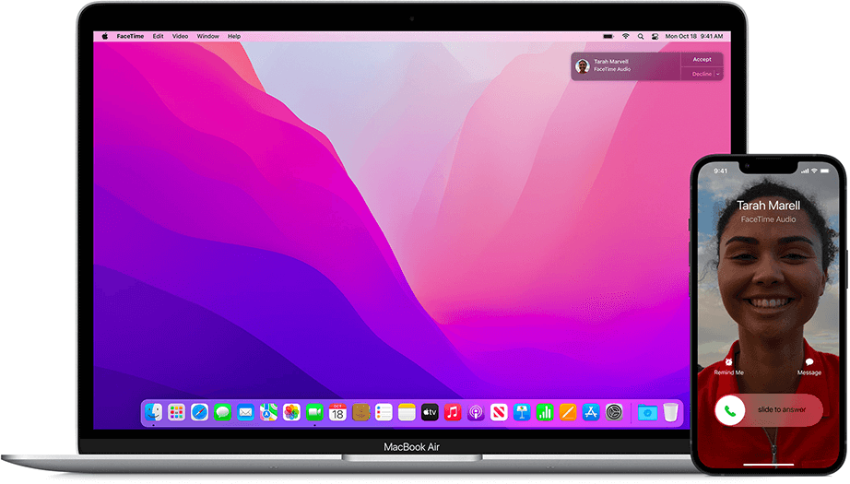Screen dimensions: 850x484
Task: Click the Wi-Fi status icon in menu bar
Action: click(625, 36)
